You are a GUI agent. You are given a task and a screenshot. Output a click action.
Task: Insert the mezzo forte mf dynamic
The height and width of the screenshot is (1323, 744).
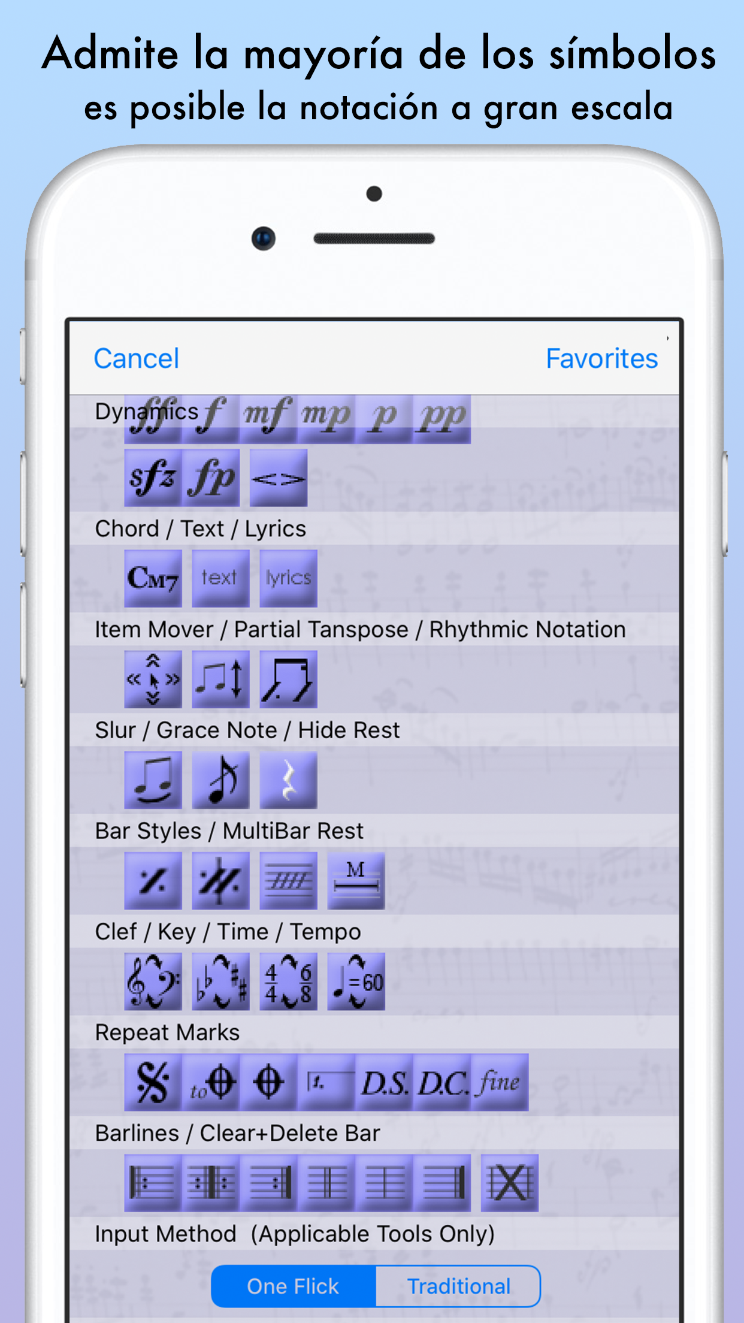tap(268, 418)
